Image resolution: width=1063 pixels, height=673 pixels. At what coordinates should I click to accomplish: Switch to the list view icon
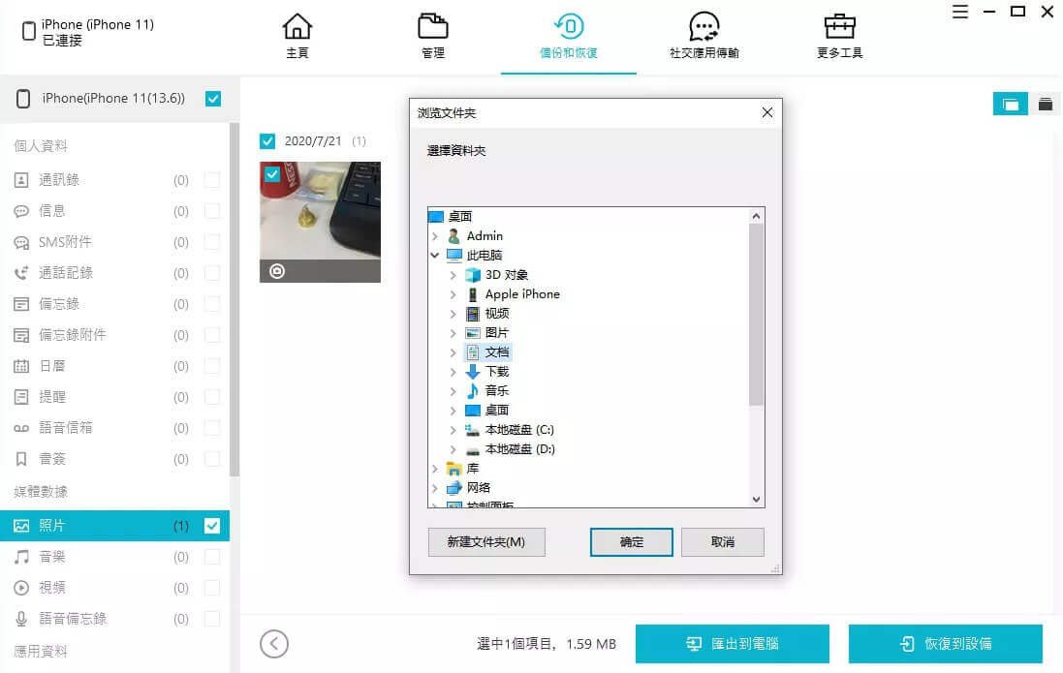pos(1045,105)
